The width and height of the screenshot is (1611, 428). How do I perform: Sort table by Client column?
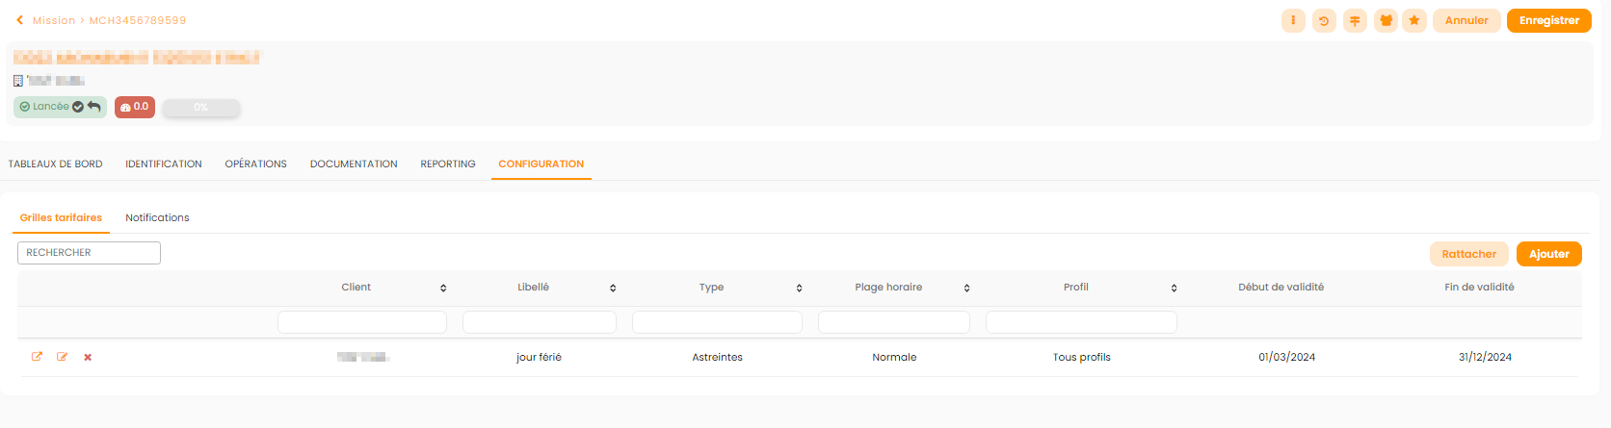(443, 288)
